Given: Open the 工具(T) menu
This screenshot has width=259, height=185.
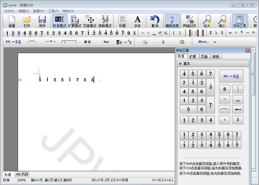Looking at the screenshot, I should tap(54, 10).
